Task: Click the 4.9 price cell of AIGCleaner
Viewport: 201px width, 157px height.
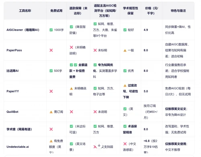Action: point(146,30)
